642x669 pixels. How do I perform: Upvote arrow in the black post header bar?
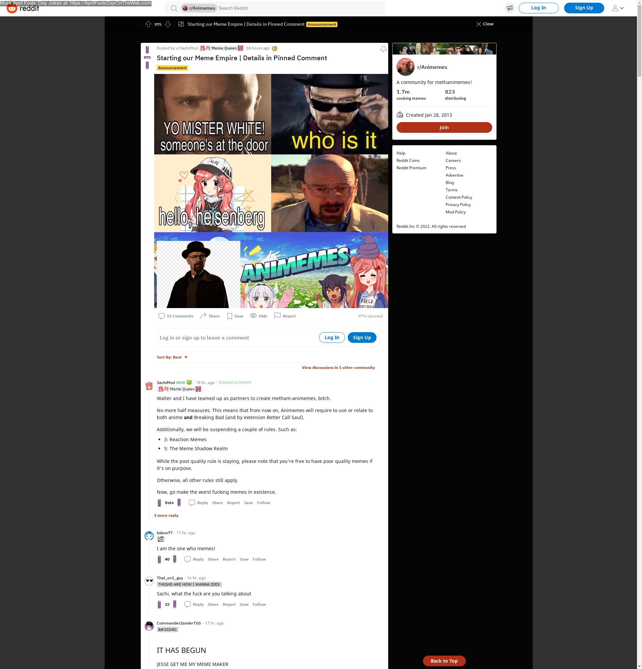point(148,24)
